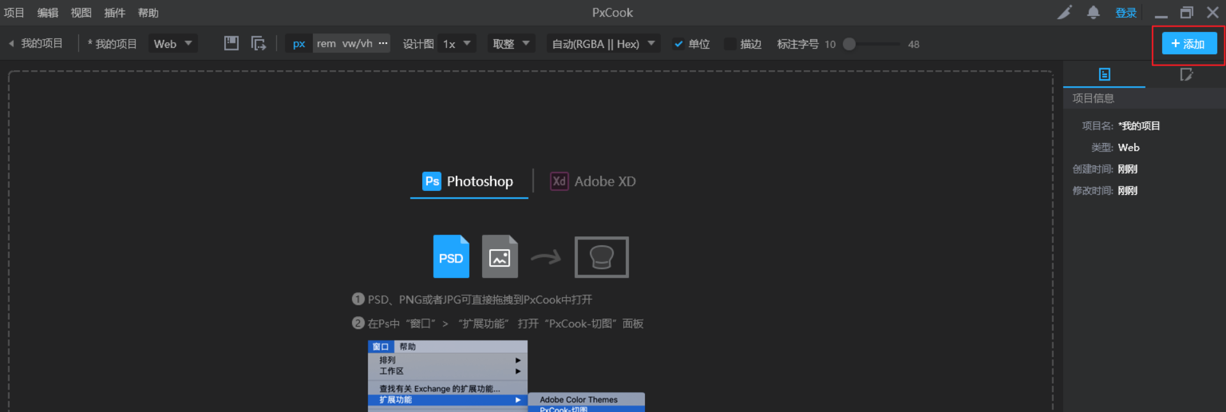This screenshot has height=412, width=1226.
Task: Click the save project icon
Action: (x=231, y=43)
